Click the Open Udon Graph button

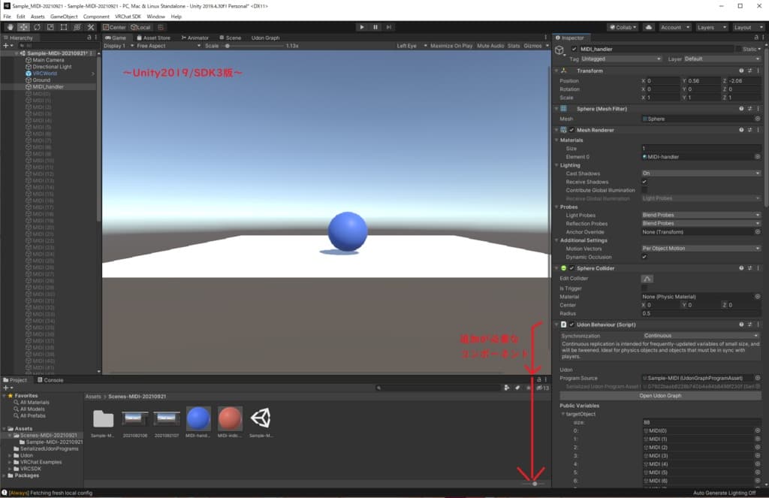coord(660,395)
